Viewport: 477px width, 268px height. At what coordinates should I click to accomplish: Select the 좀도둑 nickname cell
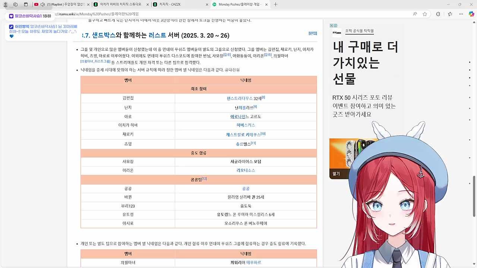point(246,206)
